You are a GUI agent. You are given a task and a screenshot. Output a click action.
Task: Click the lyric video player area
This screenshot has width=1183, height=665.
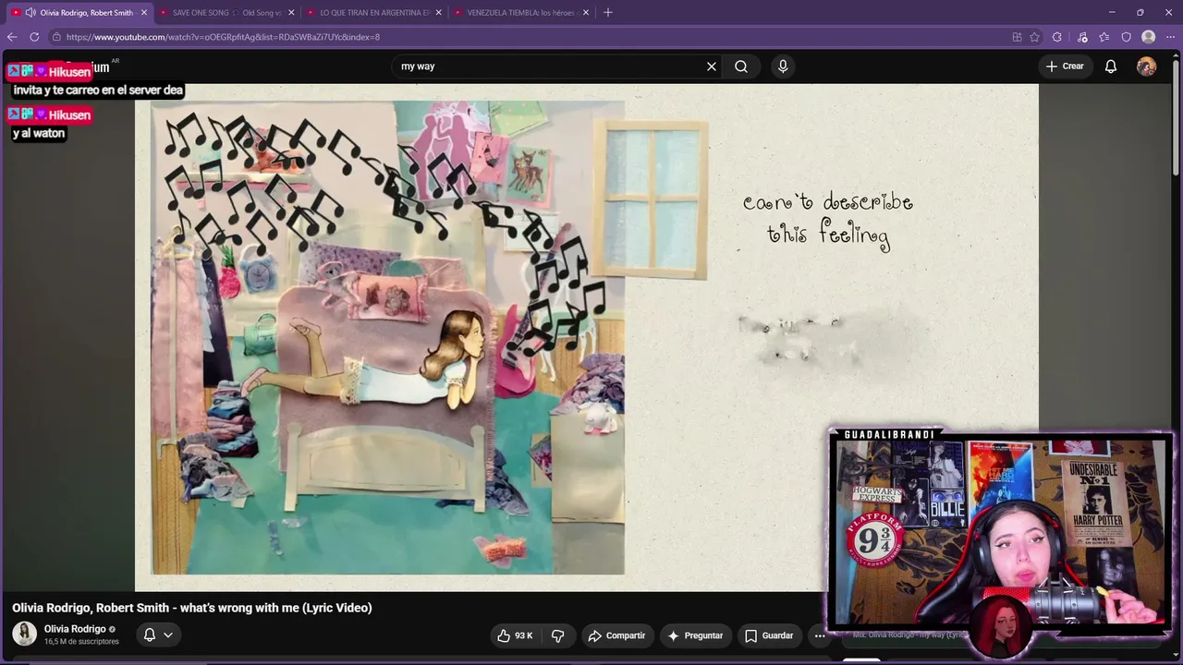point(587,337)
